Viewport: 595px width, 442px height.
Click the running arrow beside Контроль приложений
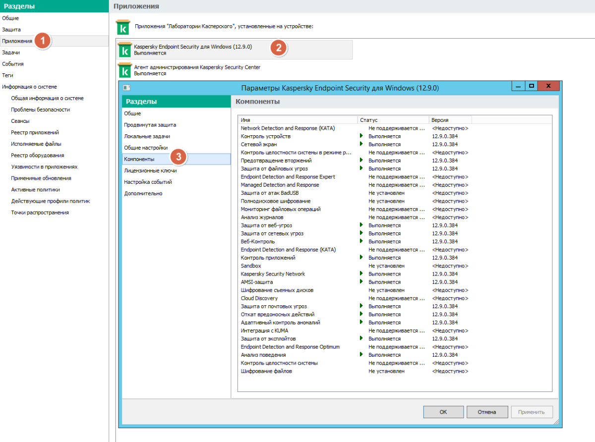[x=361, y=258]
